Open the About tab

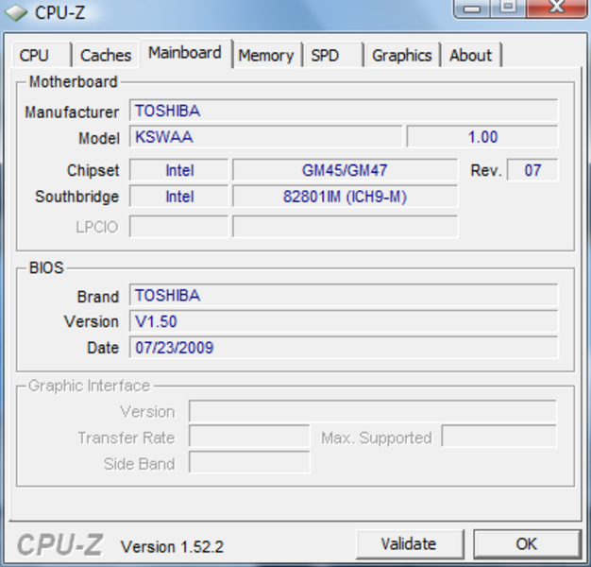[x=471, y=55]
